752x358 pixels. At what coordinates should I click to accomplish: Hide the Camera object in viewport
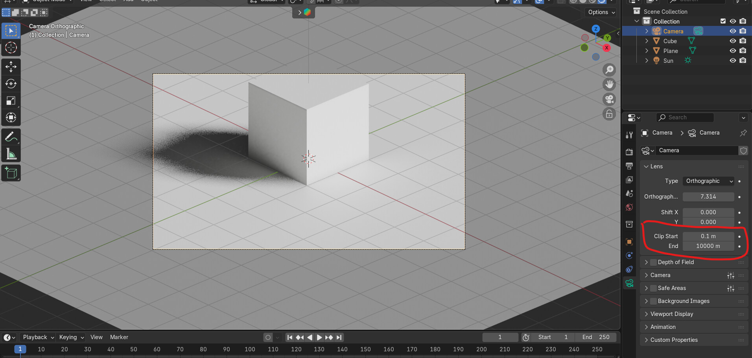point(733,31)
